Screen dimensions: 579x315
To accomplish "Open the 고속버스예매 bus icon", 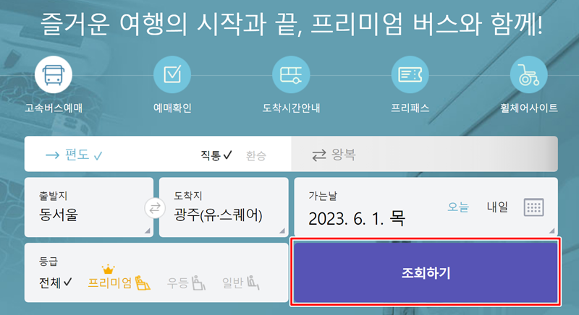I will tap(54, 74).
